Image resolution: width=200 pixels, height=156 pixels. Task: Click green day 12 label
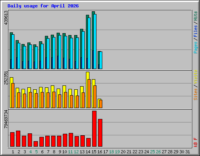pyautogui.click(x=76, y=152)
